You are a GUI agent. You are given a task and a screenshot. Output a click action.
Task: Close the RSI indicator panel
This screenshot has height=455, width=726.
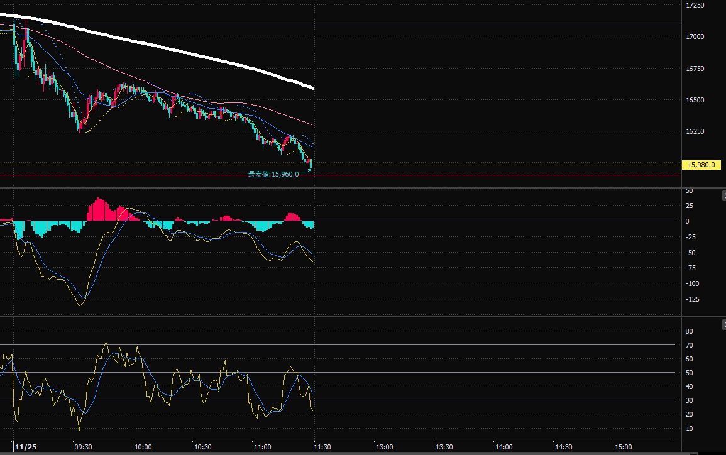(723, 324)
